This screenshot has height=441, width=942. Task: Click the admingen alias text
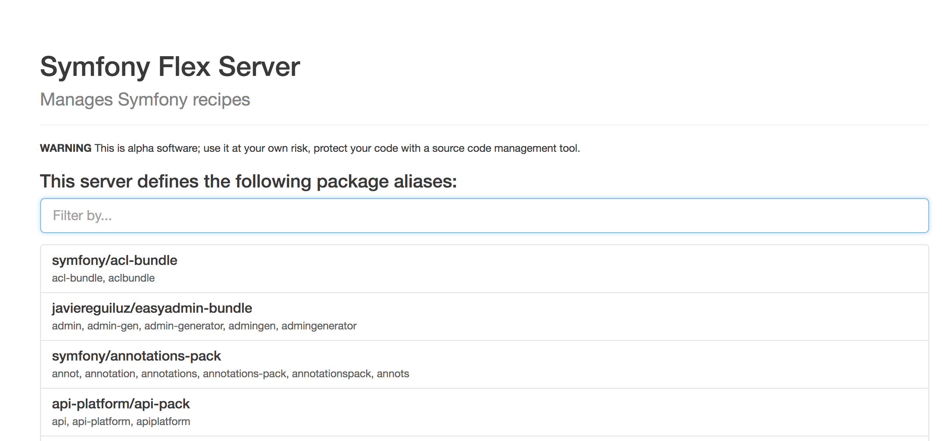[252, 326]
